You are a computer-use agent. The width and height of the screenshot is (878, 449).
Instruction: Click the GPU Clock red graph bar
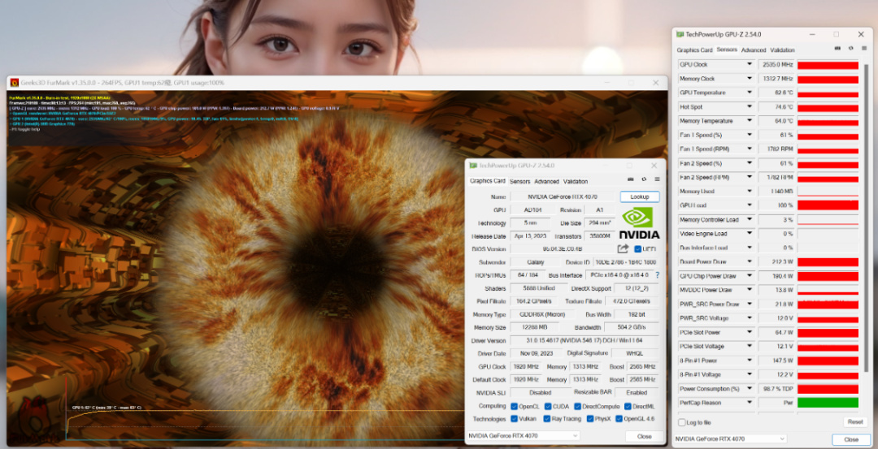828,65
